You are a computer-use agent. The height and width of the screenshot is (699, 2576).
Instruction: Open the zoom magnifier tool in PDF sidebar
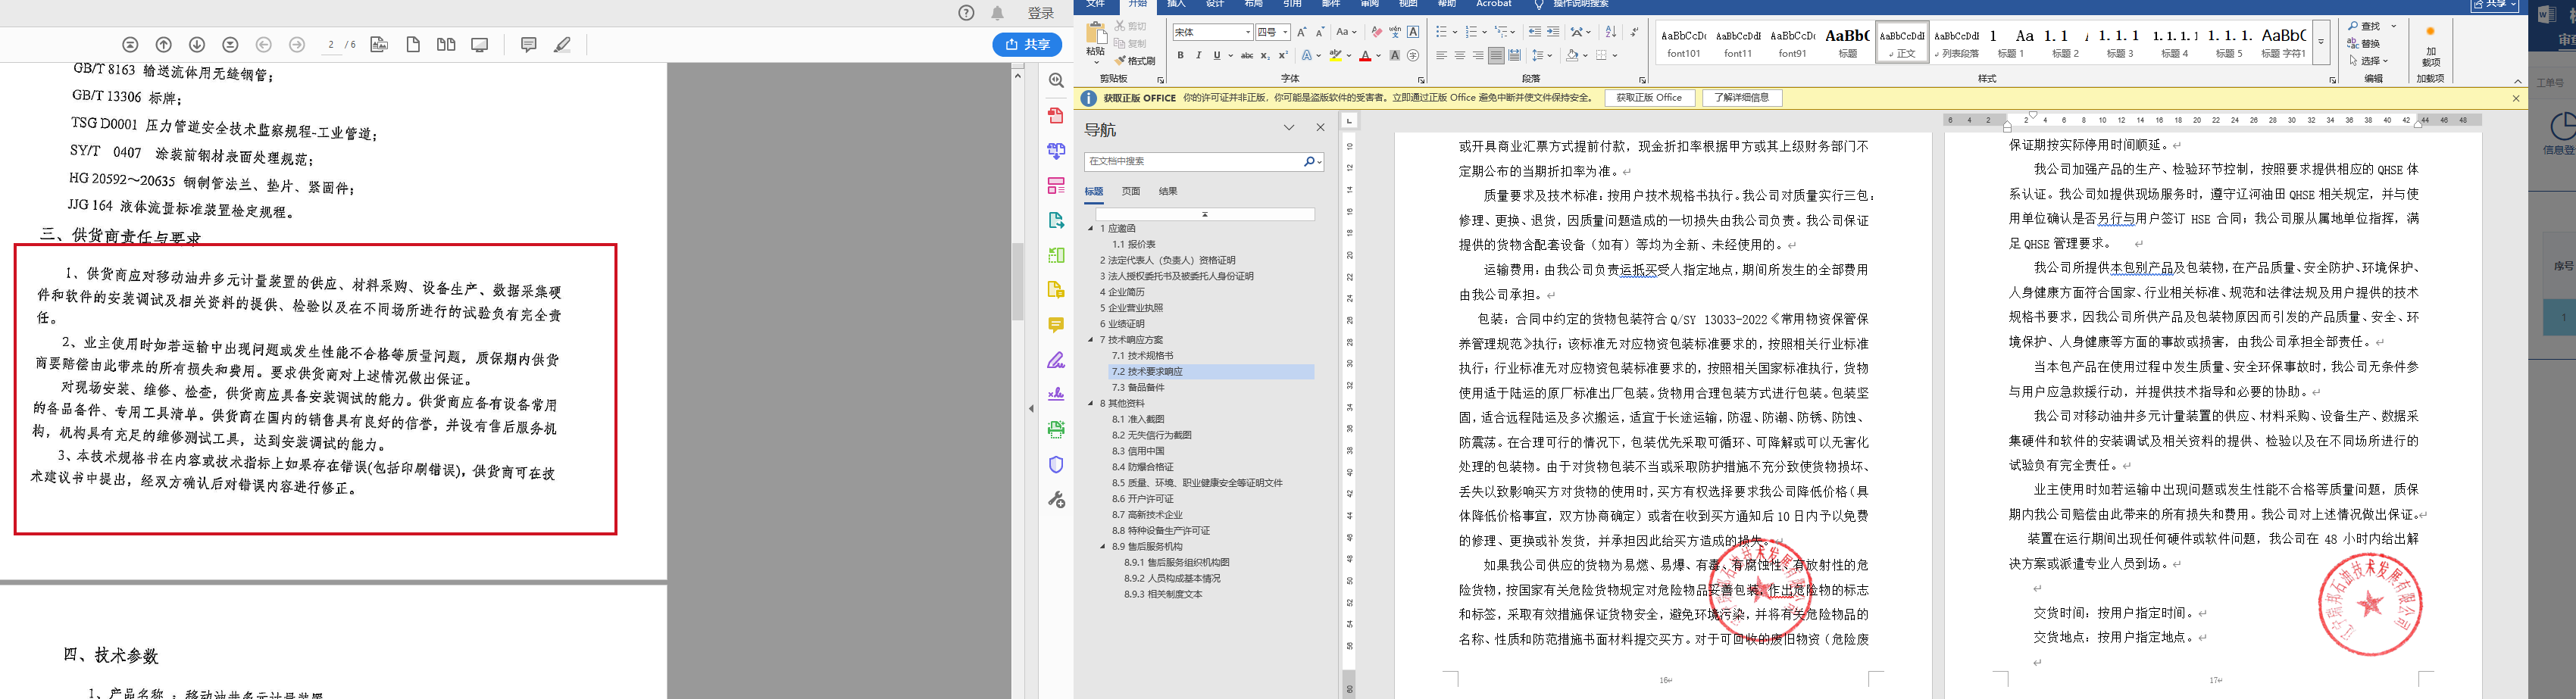pyautogui.click(x=1056, y=80)
